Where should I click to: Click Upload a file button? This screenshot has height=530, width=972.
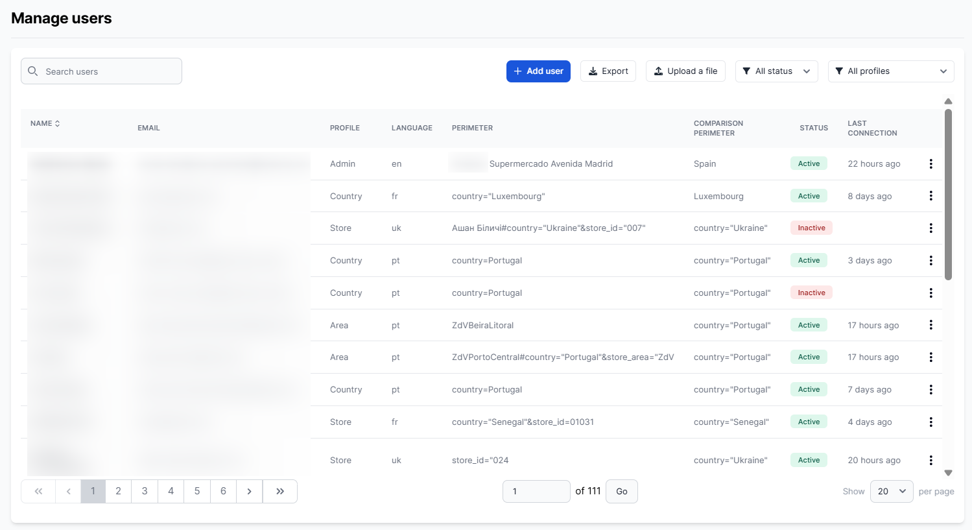(685, 71)
